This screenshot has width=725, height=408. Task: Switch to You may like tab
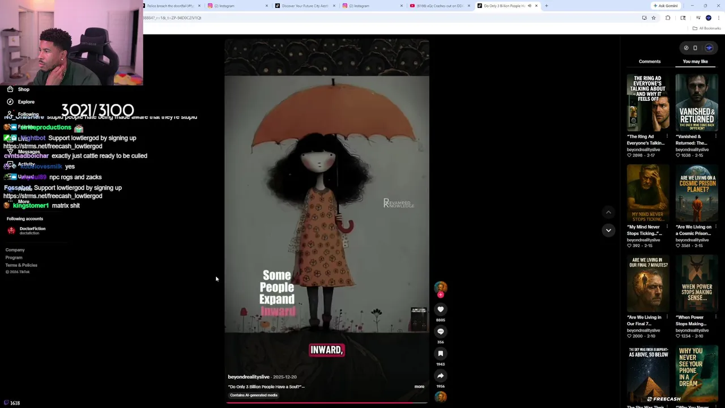coord(695,61)
